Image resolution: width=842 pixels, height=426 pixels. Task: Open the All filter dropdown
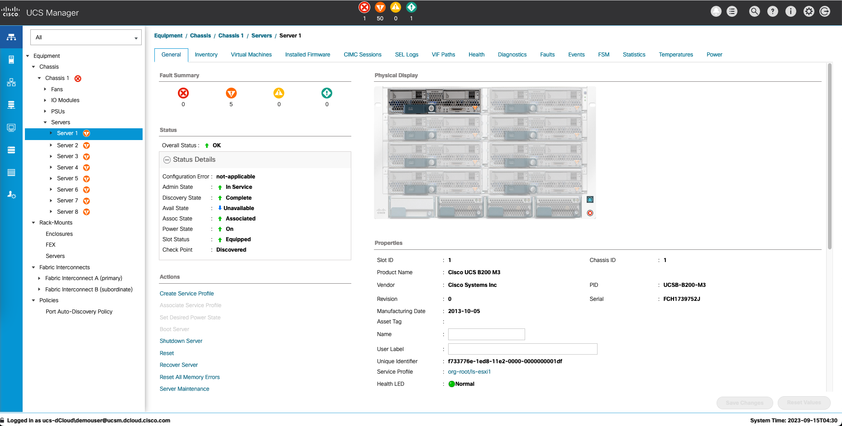(x=86, y=37)
